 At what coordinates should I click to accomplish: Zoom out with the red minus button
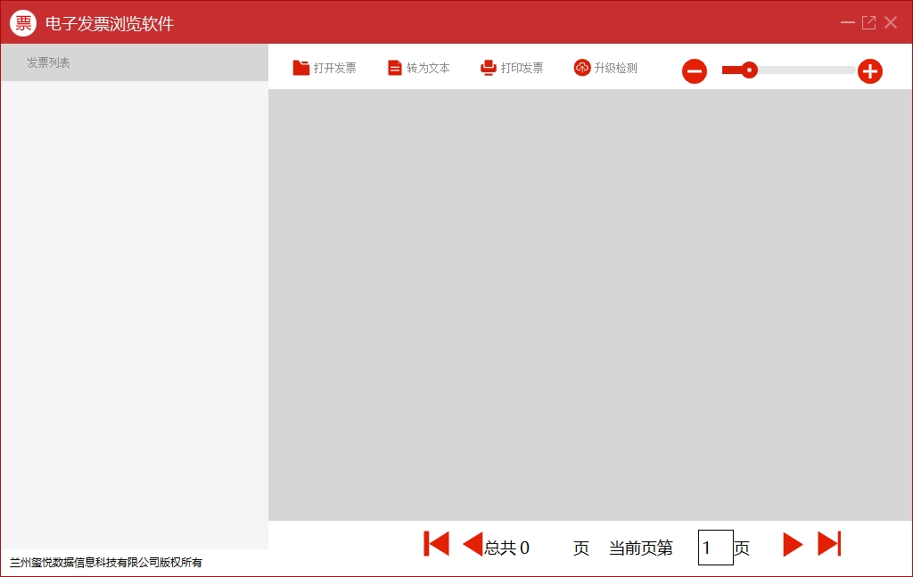point(694,71)
